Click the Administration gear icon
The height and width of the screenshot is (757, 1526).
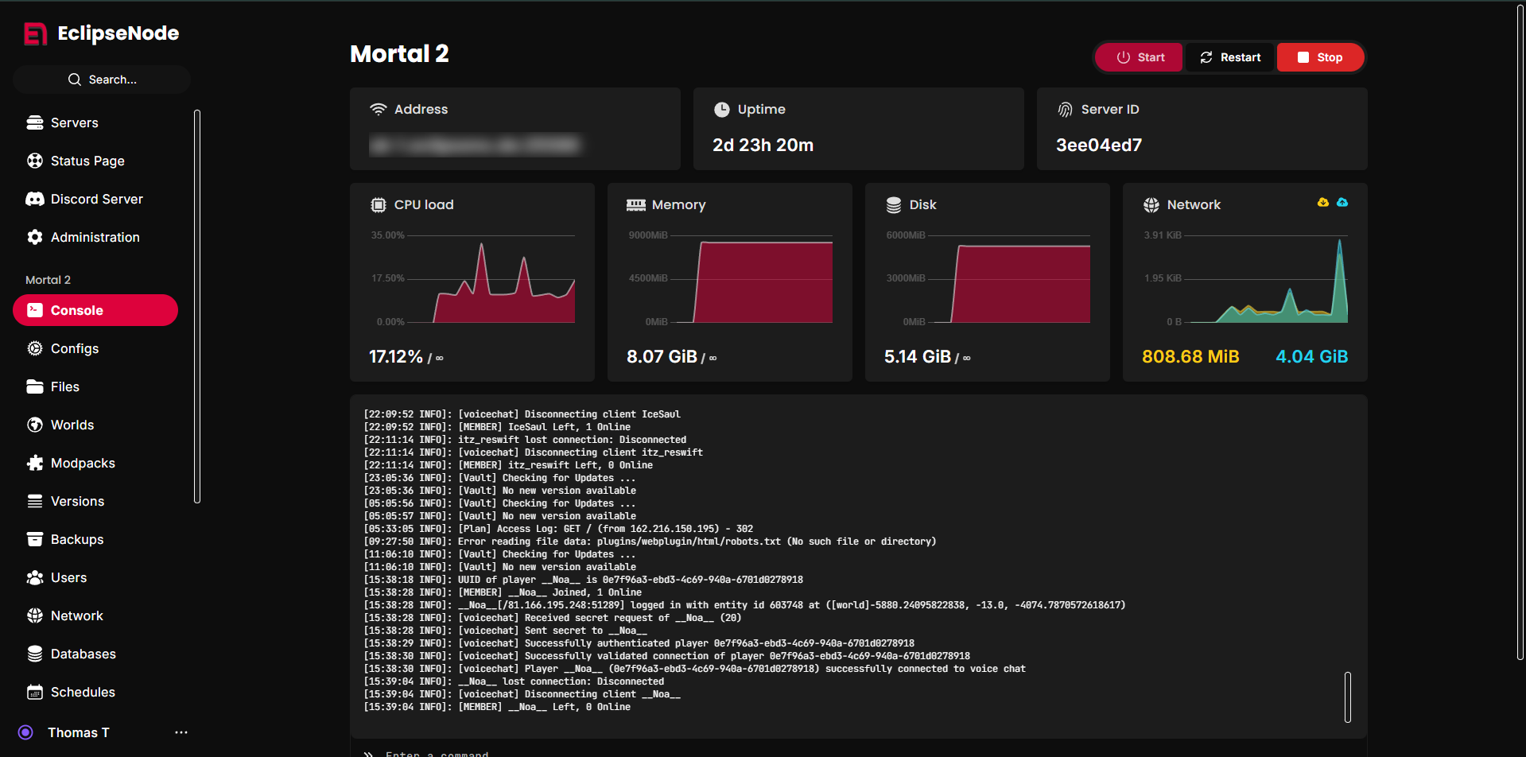click(35, 237)
